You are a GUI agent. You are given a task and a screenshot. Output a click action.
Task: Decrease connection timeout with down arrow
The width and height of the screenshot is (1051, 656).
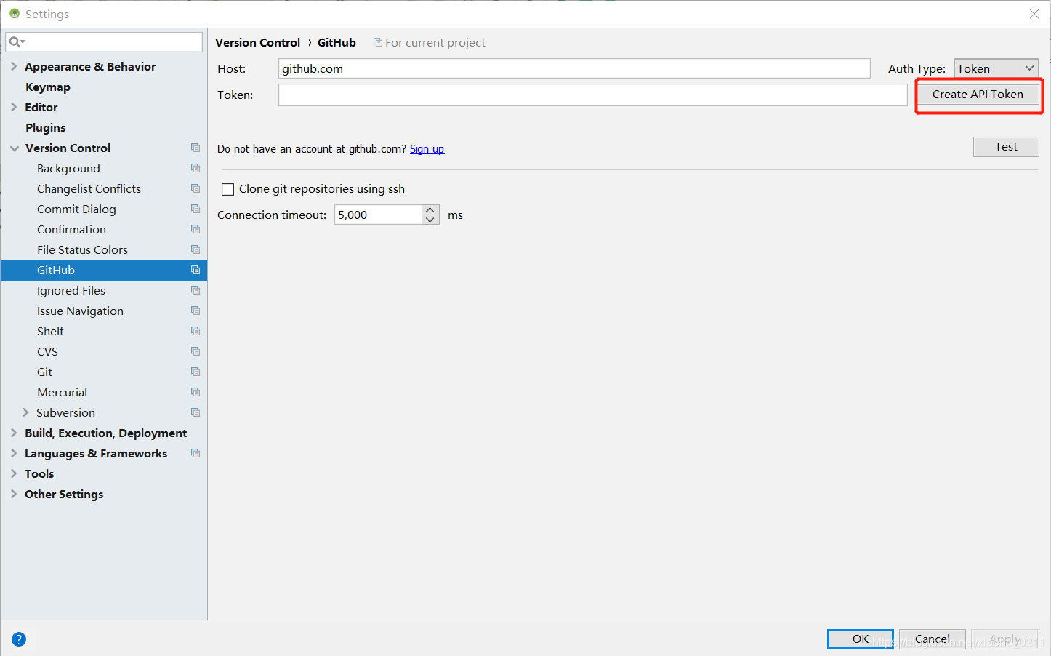[430, 220]
